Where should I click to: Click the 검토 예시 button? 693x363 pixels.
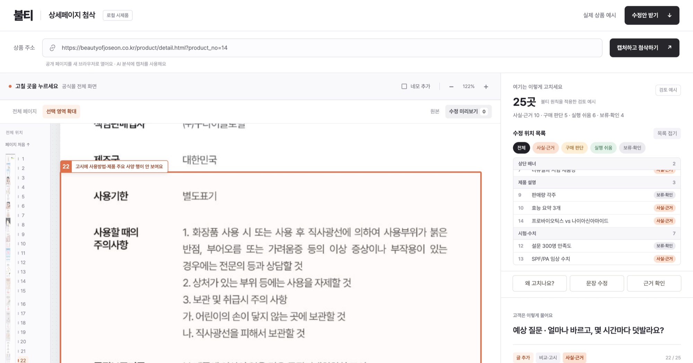point(668,90)
